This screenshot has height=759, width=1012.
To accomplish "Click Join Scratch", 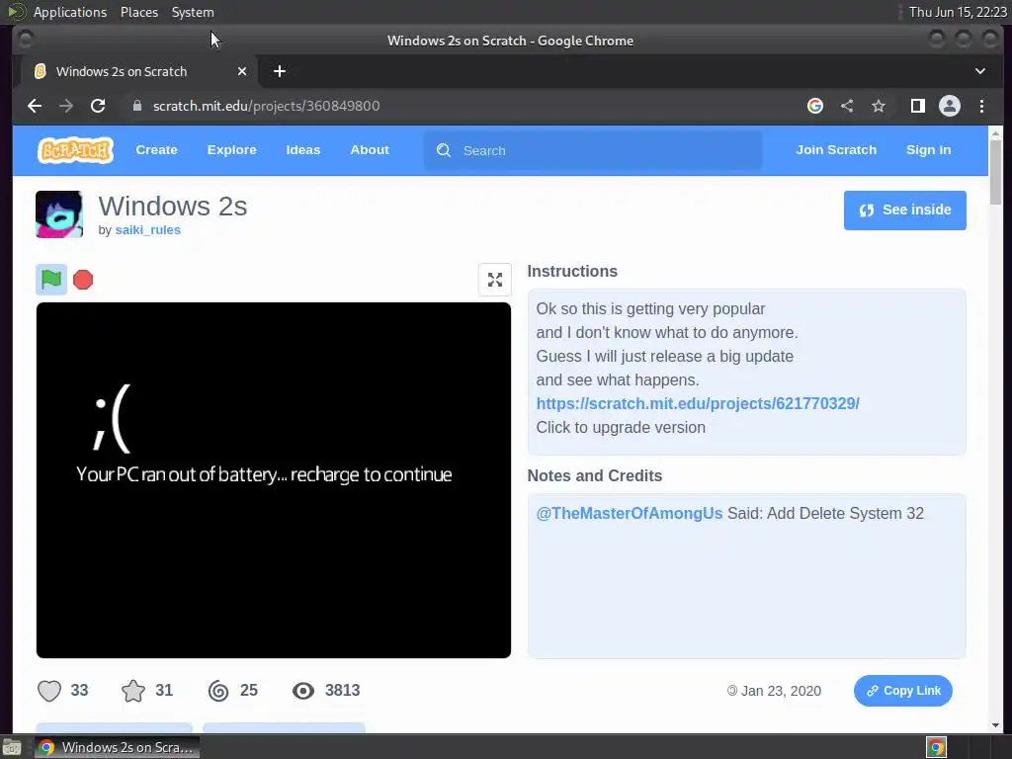I will (836, 150).
